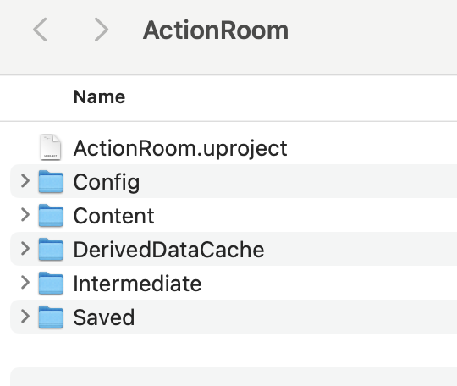457x386 pixels.
Task: Go forward using the right arrow
Action: 102,30
